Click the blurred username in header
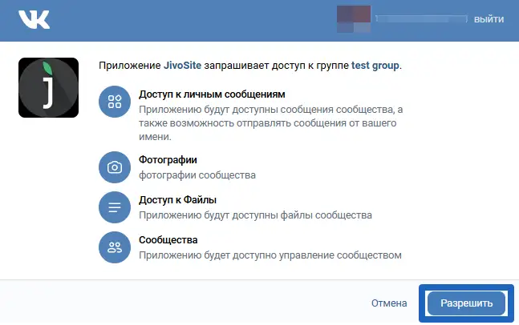This screenshot has width=519, height=325. 421,19
